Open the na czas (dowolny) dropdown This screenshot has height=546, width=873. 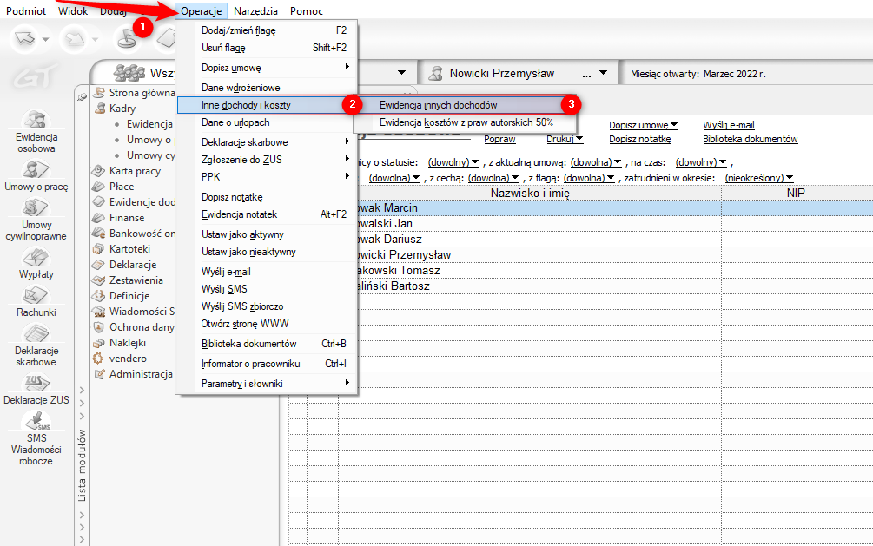tap(701, 162)
